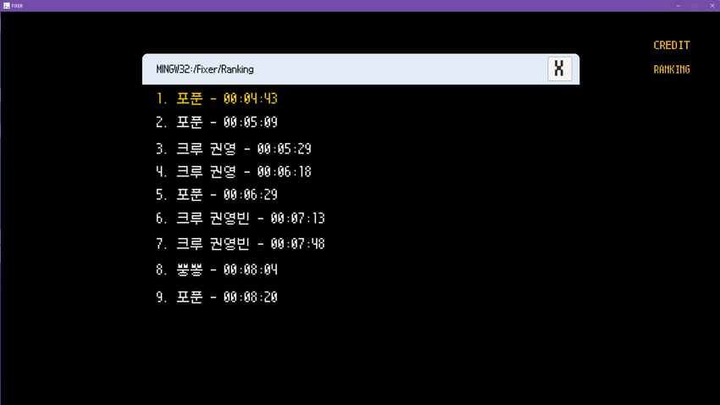Select rank 8 entry 00:08:04
The height and width of the screenshot is (405, 720).
point(217,269)
